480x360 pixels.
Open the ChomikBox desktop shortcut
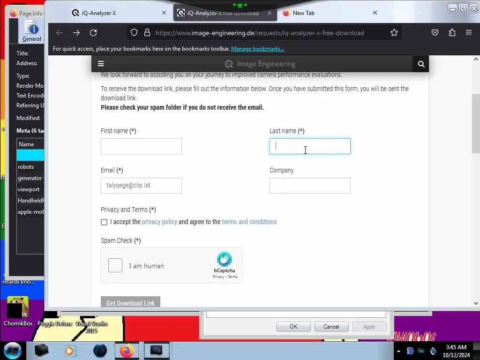pyautogui.click(x=18, y=311)
